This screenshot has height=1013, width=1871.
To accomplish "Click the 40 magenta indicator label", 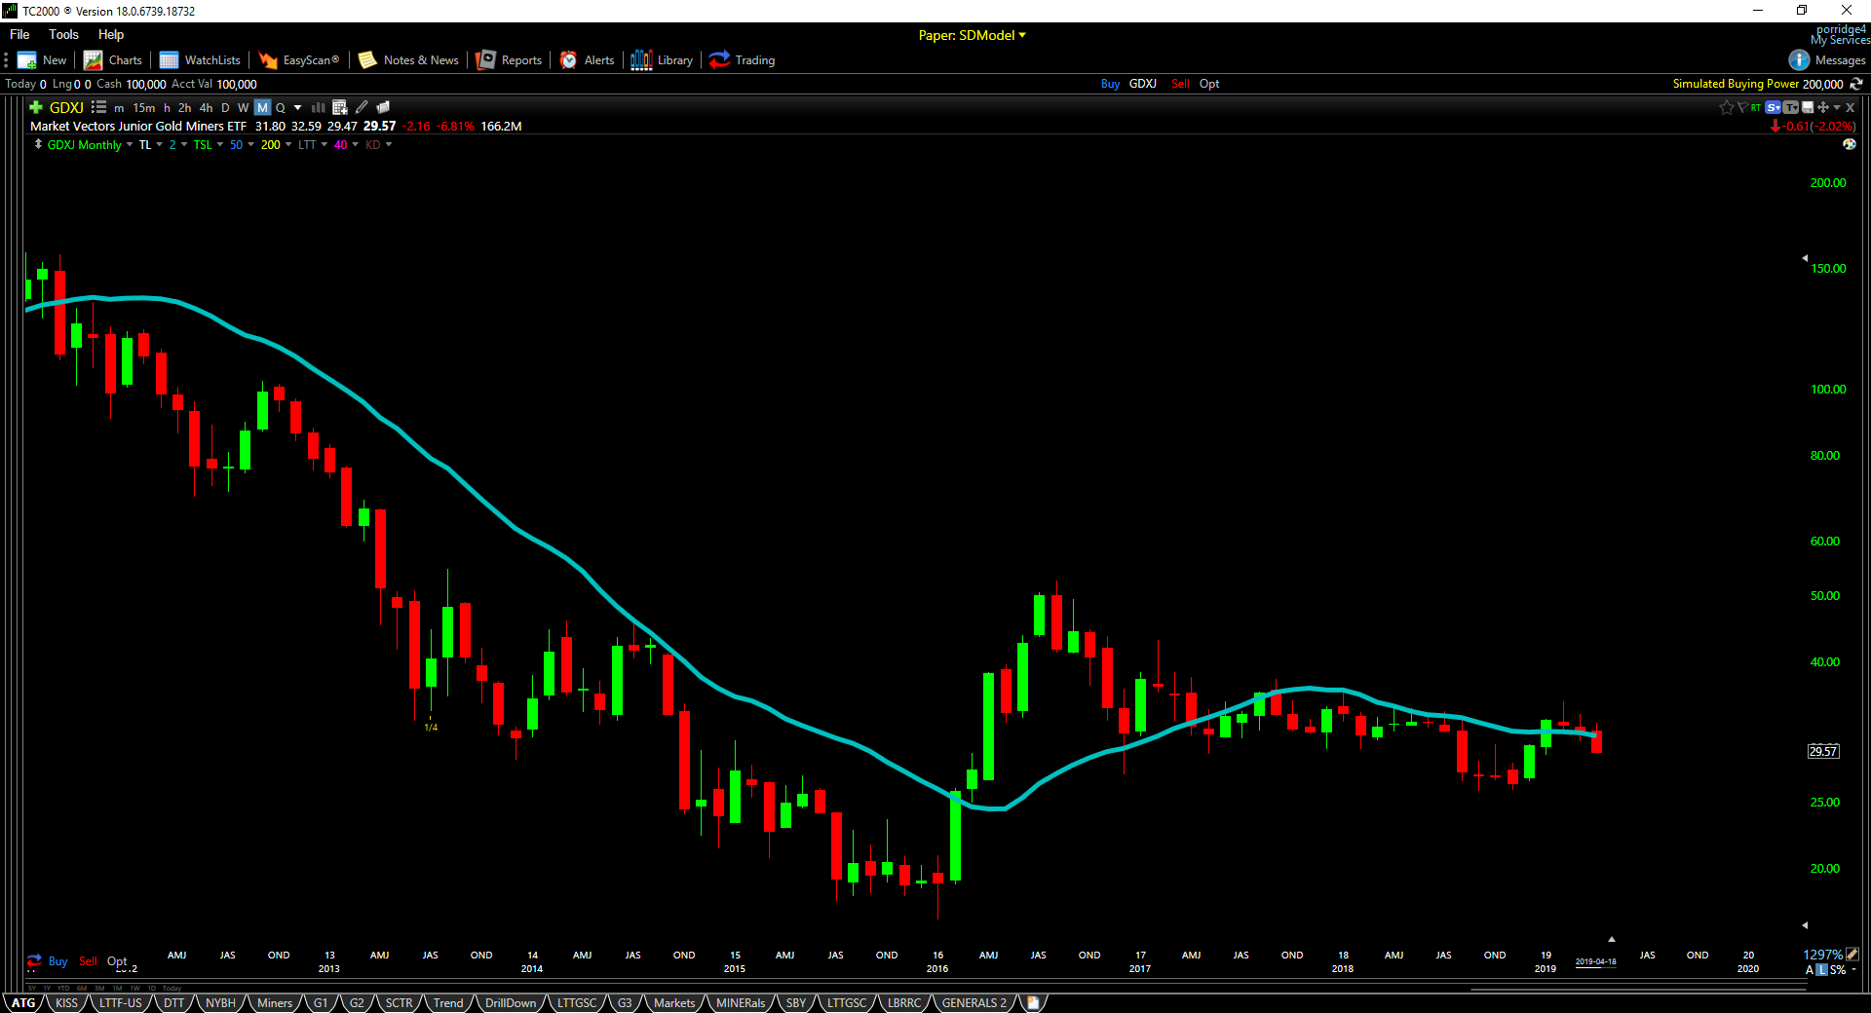I will click(340, 145).
